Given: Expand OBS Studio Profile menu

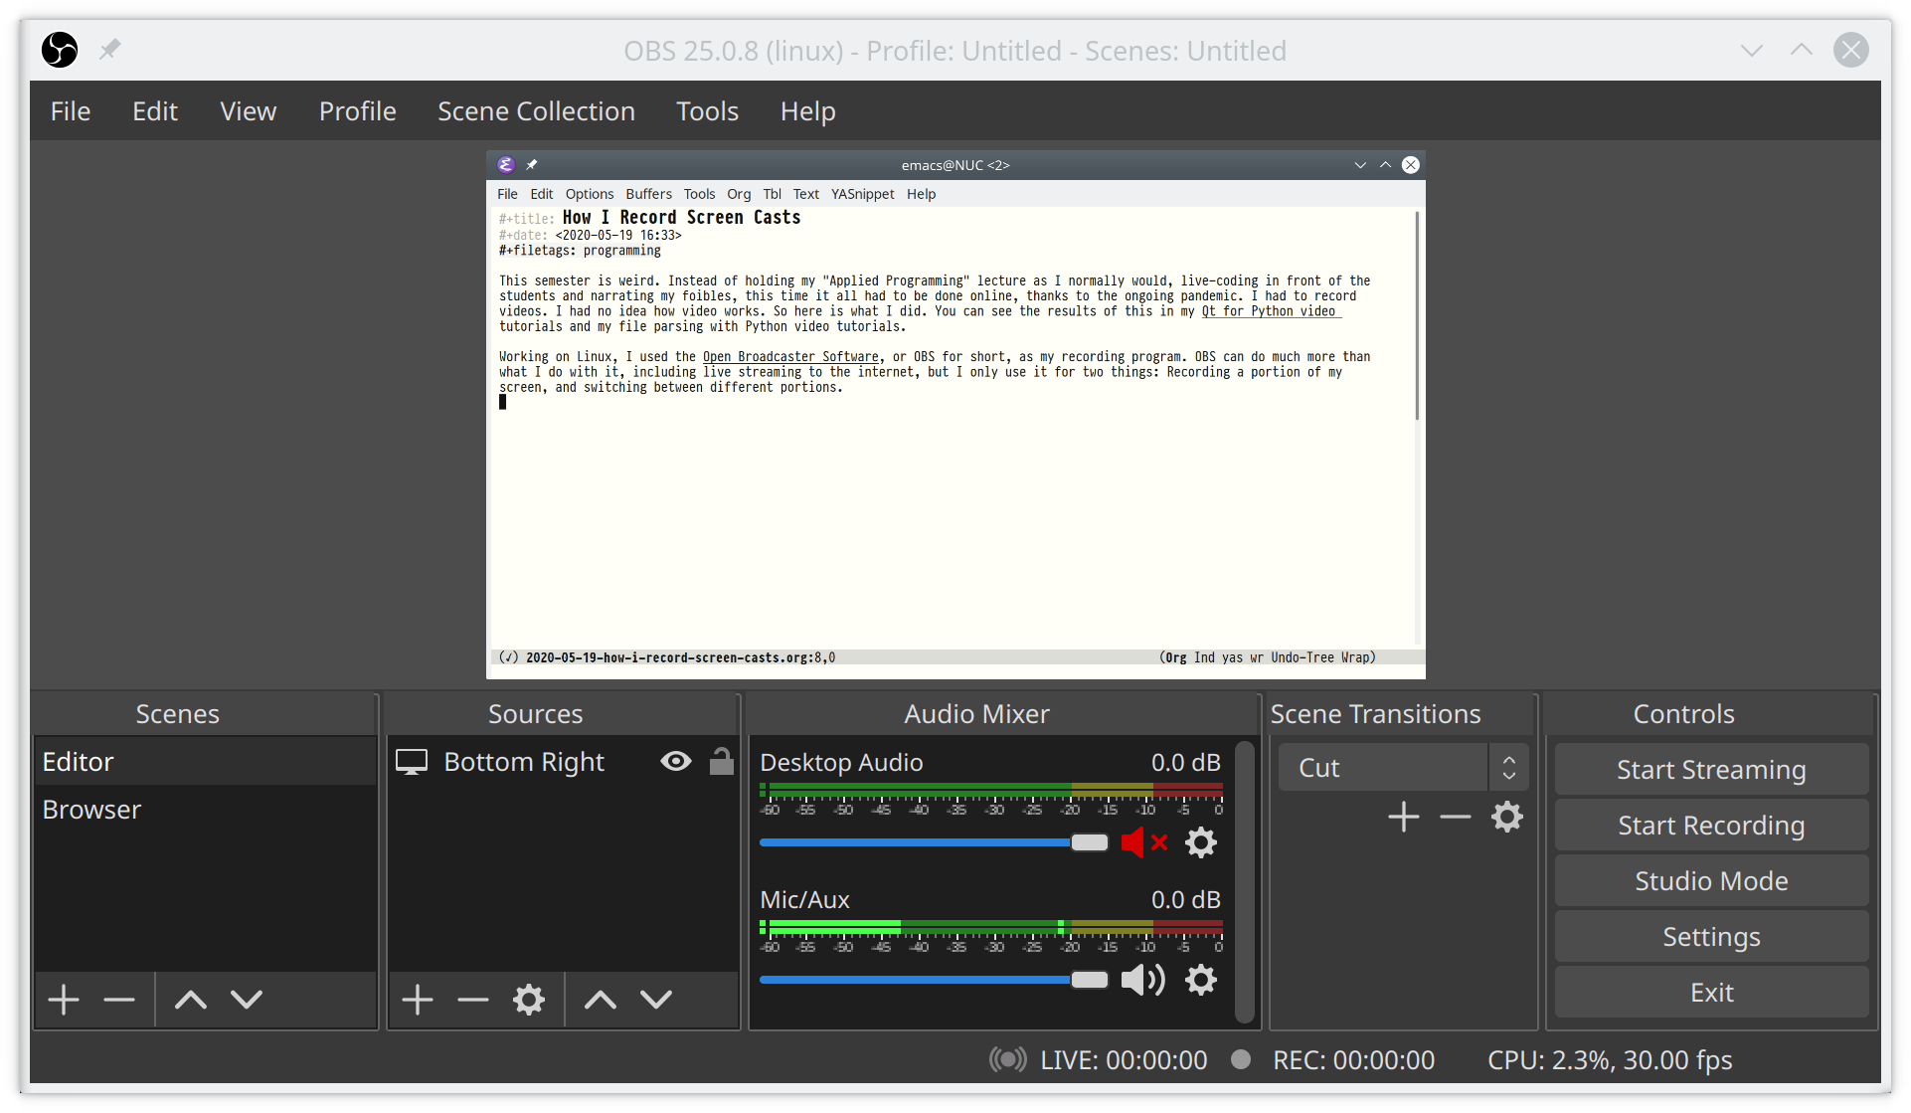Looking at the screenshot, I should [x=356, y=110].
